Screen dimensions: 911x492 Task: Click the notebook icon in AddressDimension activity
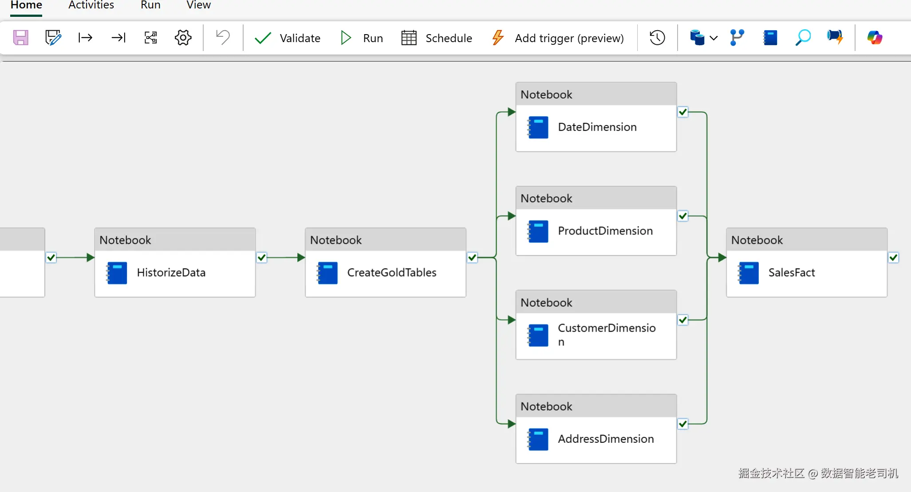point(538,439)
